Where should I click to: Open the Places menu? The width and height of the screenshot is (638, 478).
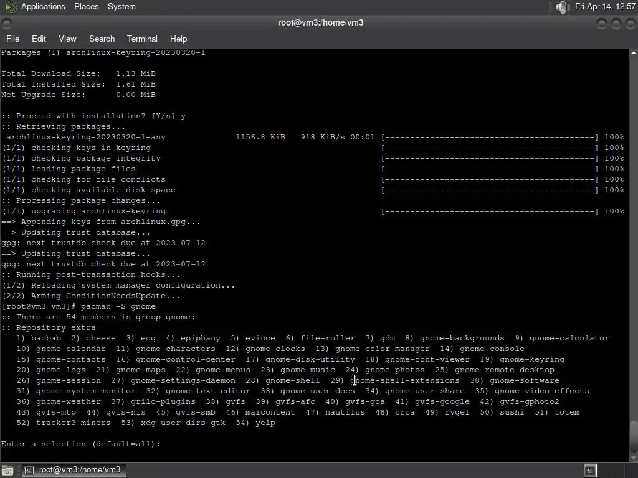point(86,7)
